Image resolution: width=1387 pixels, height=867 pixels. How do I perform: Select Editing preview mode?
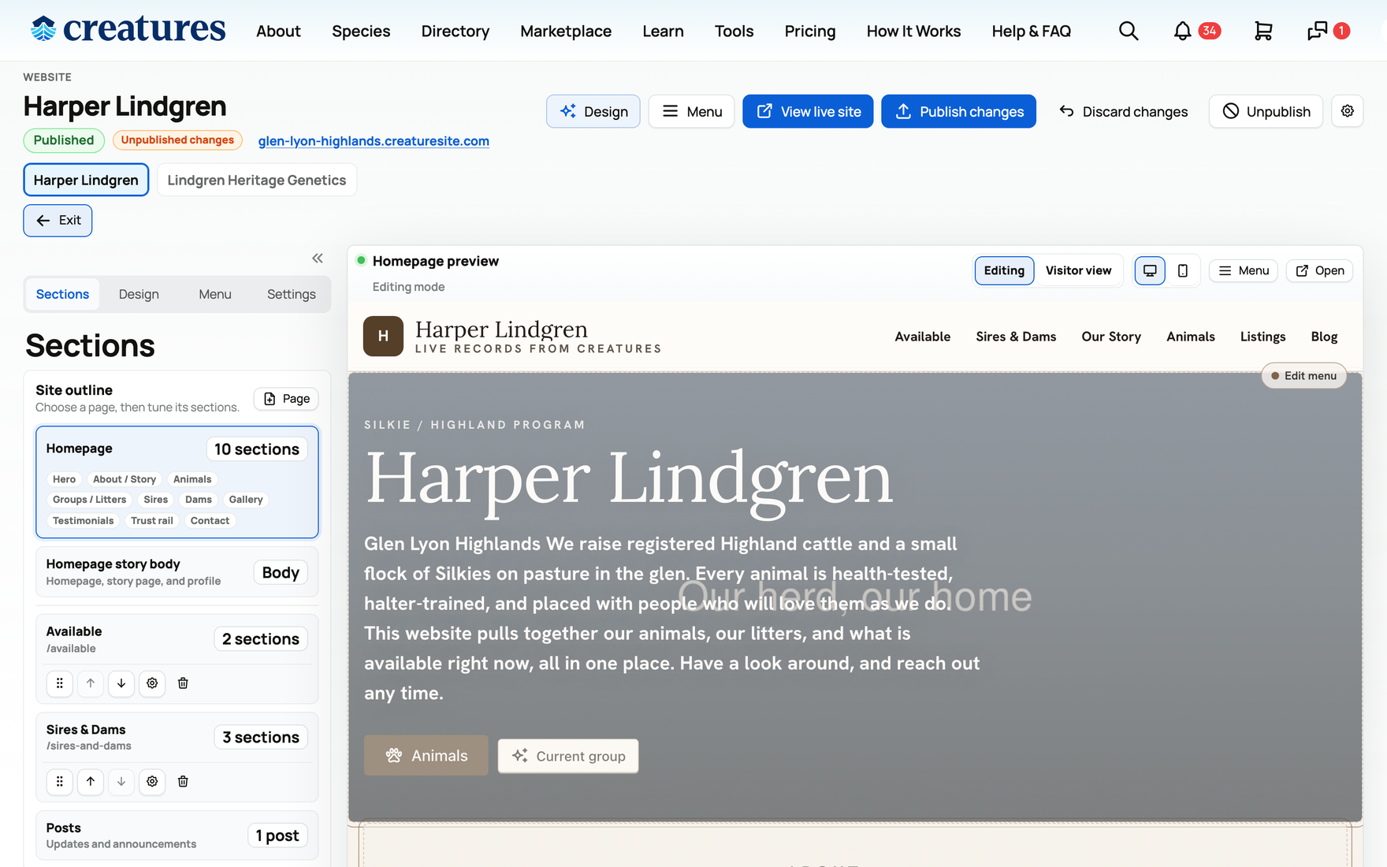[x=1004, y=270]
